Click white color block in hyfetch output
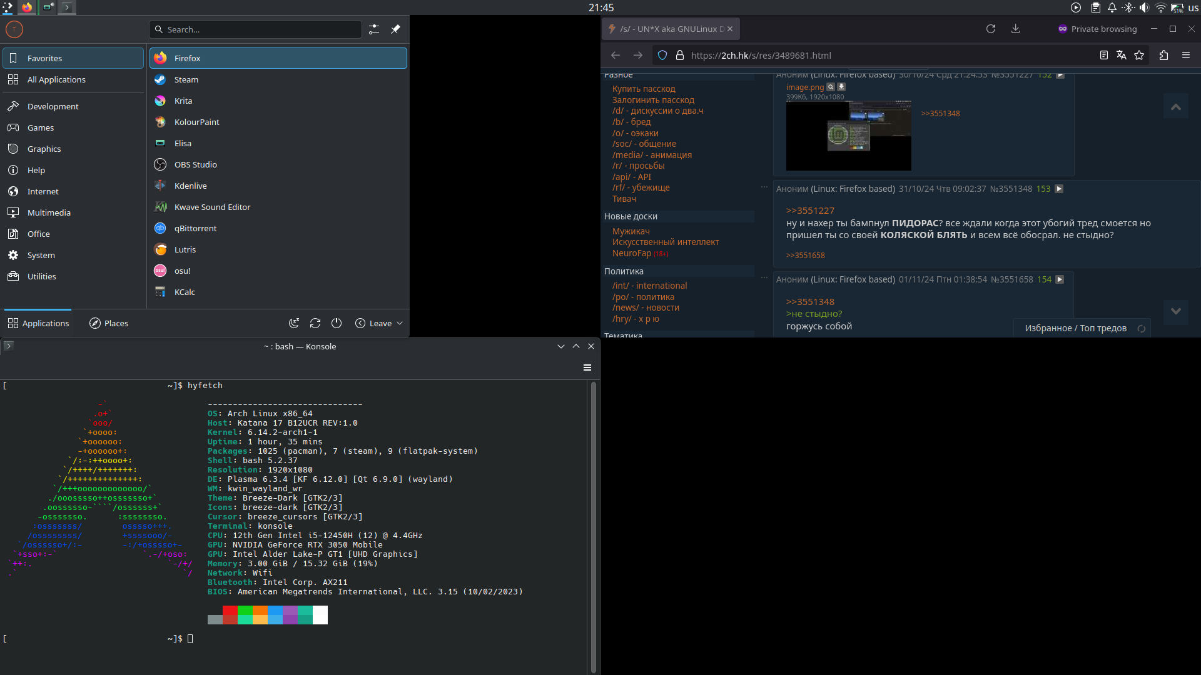Viewport: 1201px width, 675px height. (320, 614)
